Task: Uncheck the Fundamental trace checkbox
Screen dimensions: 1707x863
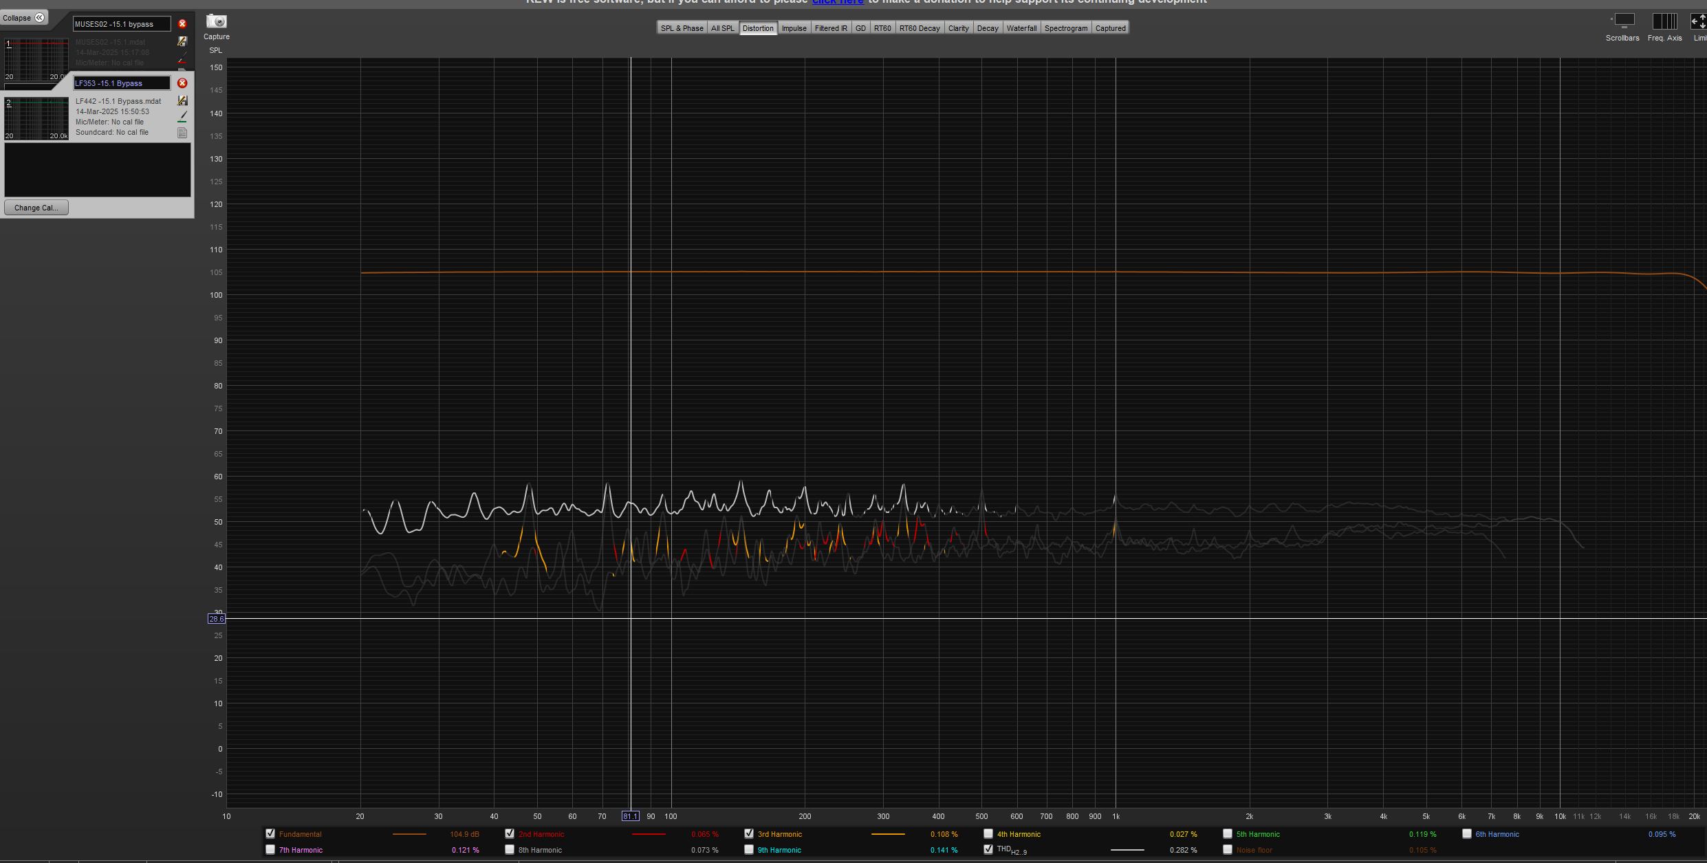Action: [x=270, y=833]
